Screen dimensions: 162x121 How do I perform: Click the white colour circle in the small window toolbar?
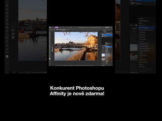point(50,59)
